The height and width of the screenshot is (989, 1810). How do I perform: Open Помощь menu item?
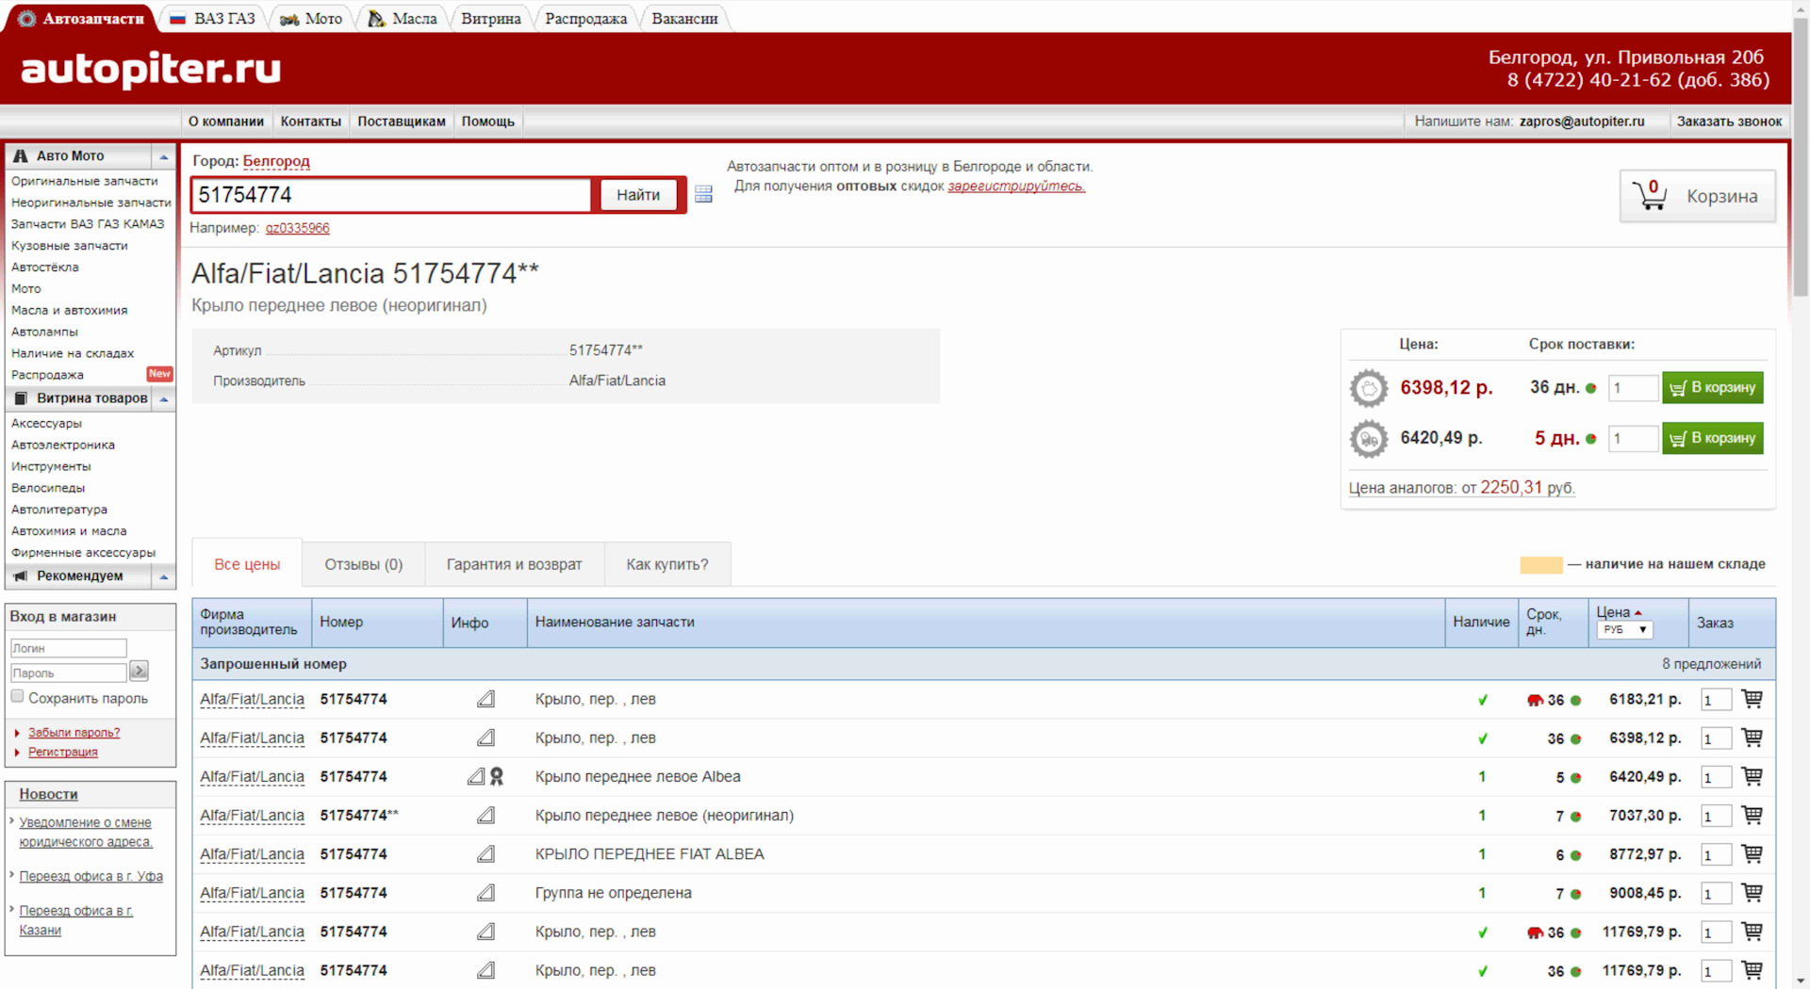click(x=488, y=122)
